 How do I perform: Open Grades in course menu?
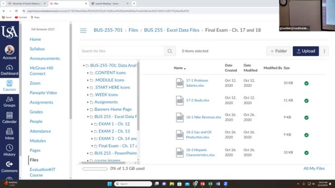click(x=36, y=112)
